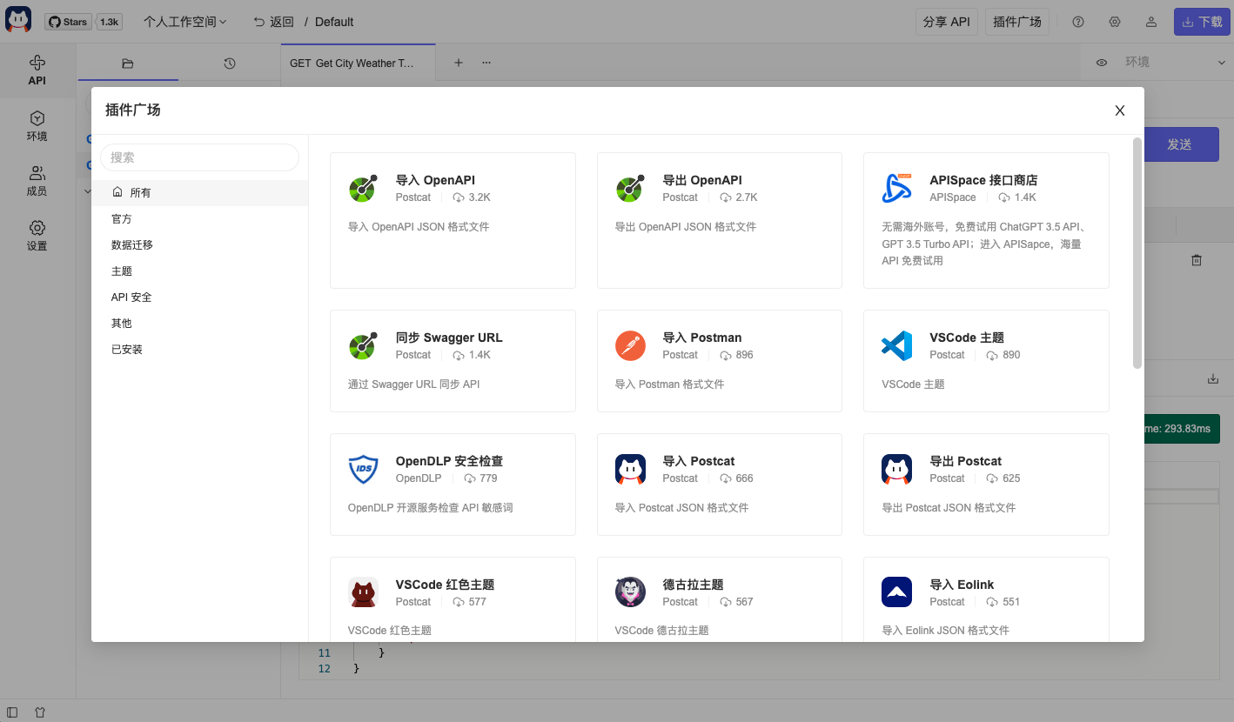Screen dimensions: 1234x722
Task: Click the OpenDLP shield icon
Action: pyautogui.click(x=363, y=469)
